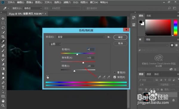
Task: Select the Blur tool
Action: [3, 74]
